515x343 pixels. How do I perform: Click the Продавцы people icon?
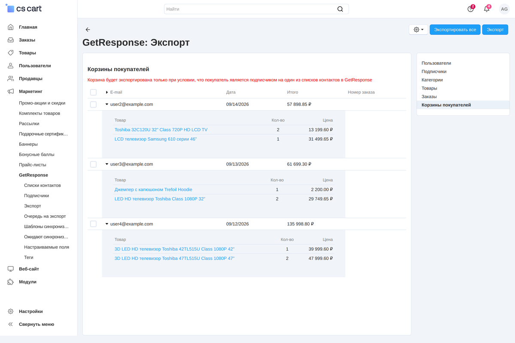click(11, 78)
